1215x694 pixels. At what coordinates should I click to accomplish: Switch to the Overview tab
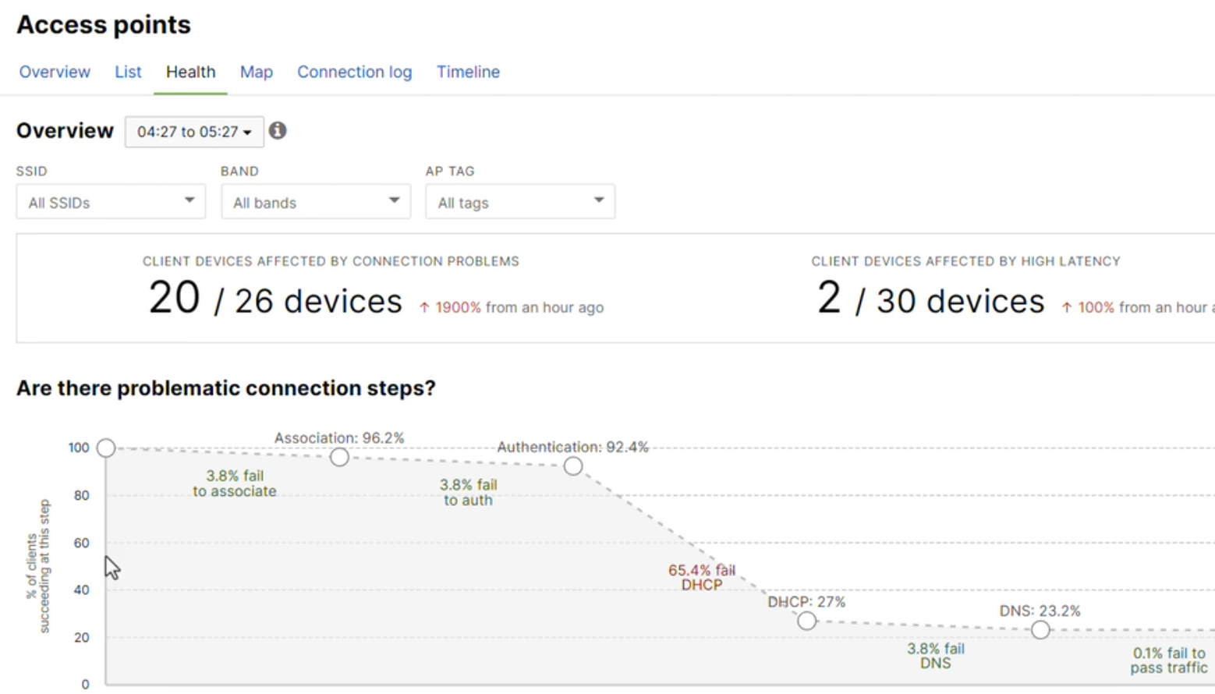click(x=55, y=72)
